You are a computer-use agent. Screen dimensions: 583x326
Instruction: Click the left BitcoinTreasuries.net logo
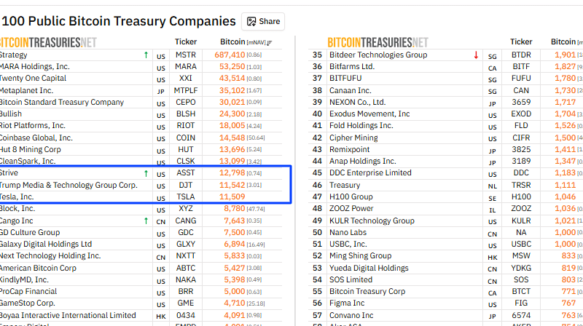(x=48, y=43)
